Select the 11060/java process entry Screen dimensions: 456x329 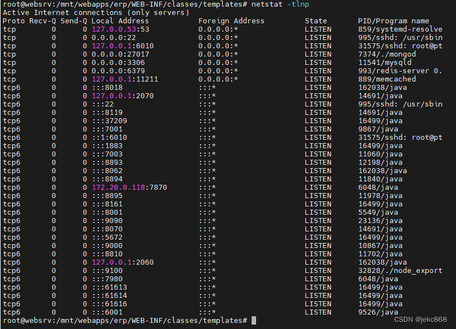tap(380, 154)
